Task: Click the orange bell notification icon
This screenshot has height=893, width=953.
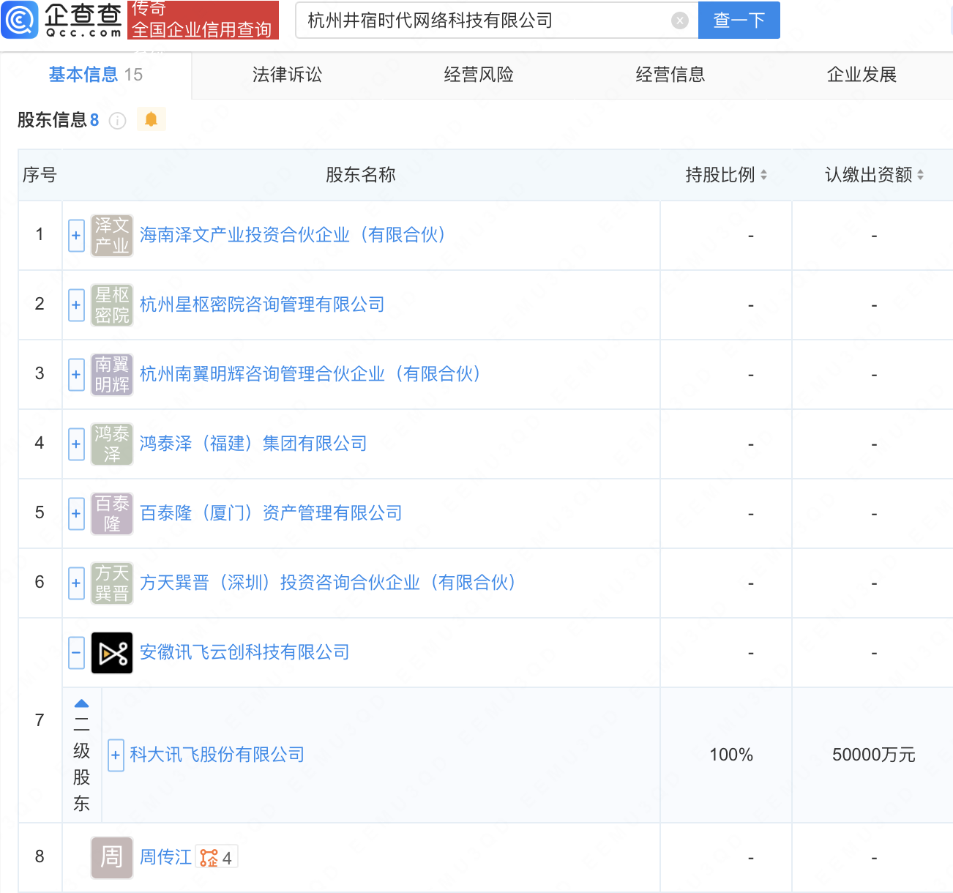Action: tap(151, 119)
